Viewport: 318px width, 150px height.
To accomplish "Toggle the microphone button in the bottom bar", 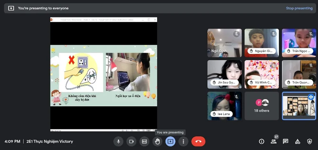I will (x=118, y=141).
